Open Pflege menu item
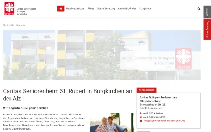The height and width of the screenshot is (132, 211). click(91, 8)
